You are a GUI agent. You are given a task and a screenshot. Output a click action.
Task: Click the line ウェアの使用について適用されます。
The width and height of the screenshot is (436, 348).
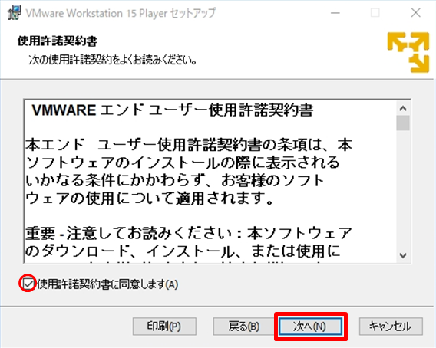tap(150, 198)
